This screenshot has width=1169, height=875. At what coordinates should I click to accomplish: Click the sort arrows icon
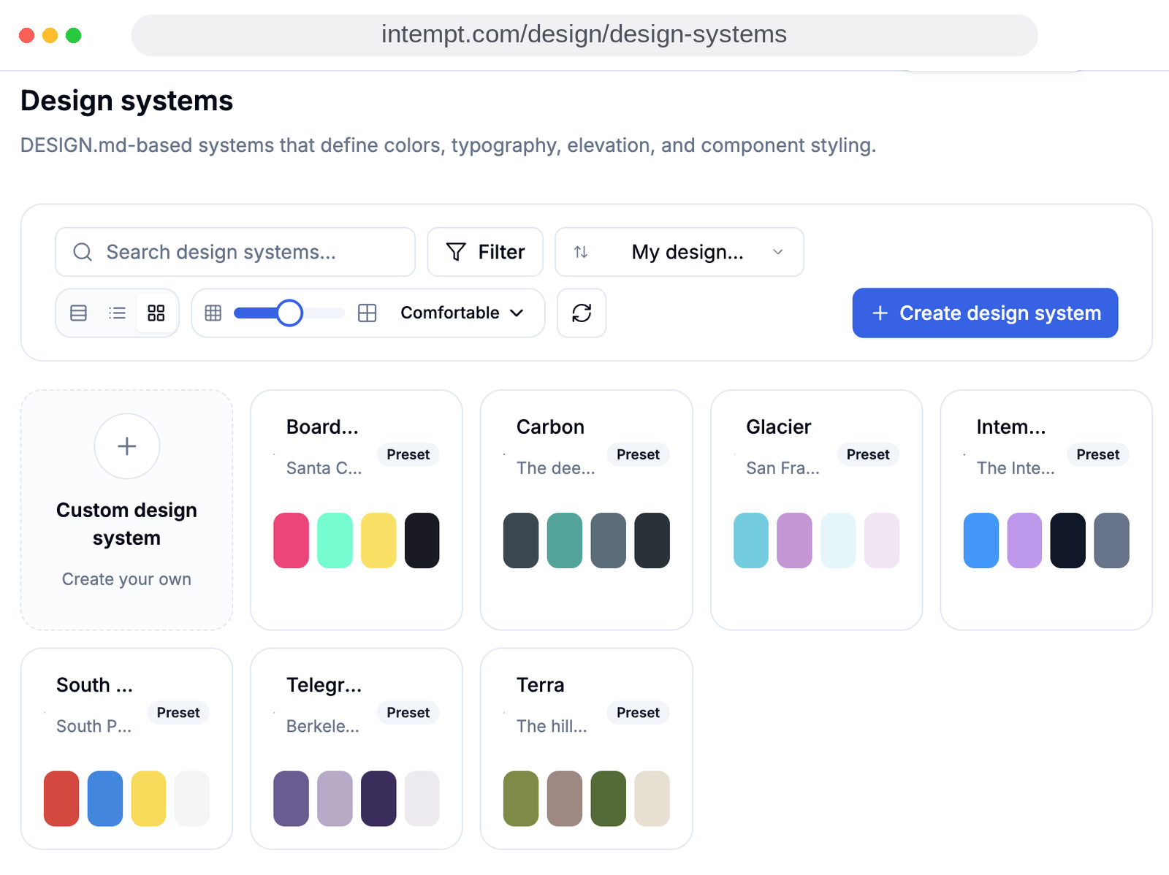coord(581,252)
